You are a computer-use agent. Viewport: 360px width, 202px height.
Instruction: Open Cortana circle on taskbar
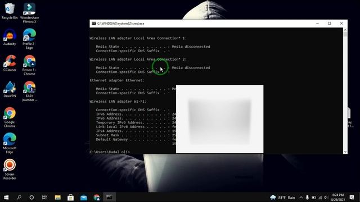click(31, 197)
